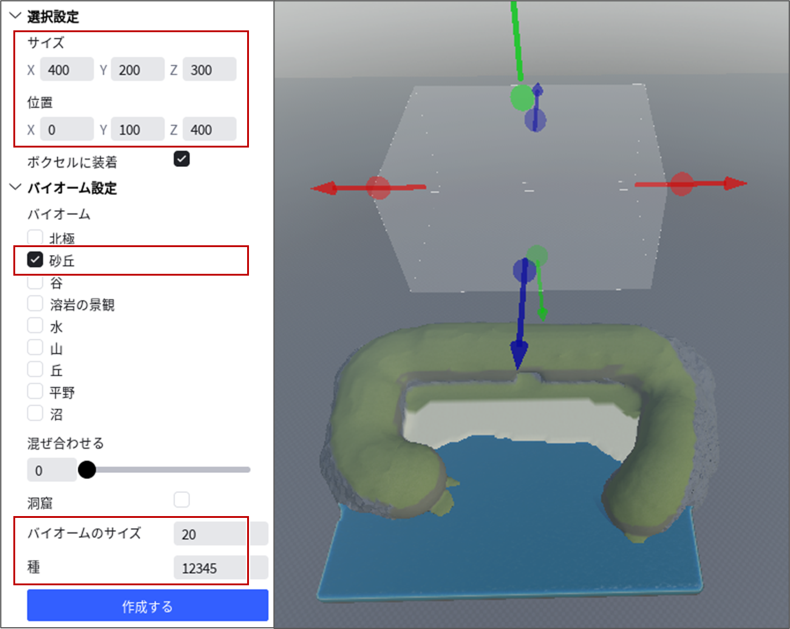Image resolution: width=790 pixels, height=629 pixels.
Task: Click the size Y field showing 200
Action: point(138,69)
